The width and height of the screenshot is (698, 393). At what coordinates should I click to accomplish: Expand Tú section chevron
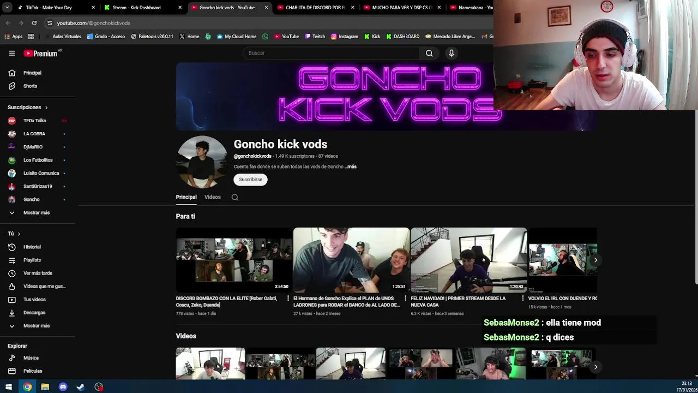19,234
